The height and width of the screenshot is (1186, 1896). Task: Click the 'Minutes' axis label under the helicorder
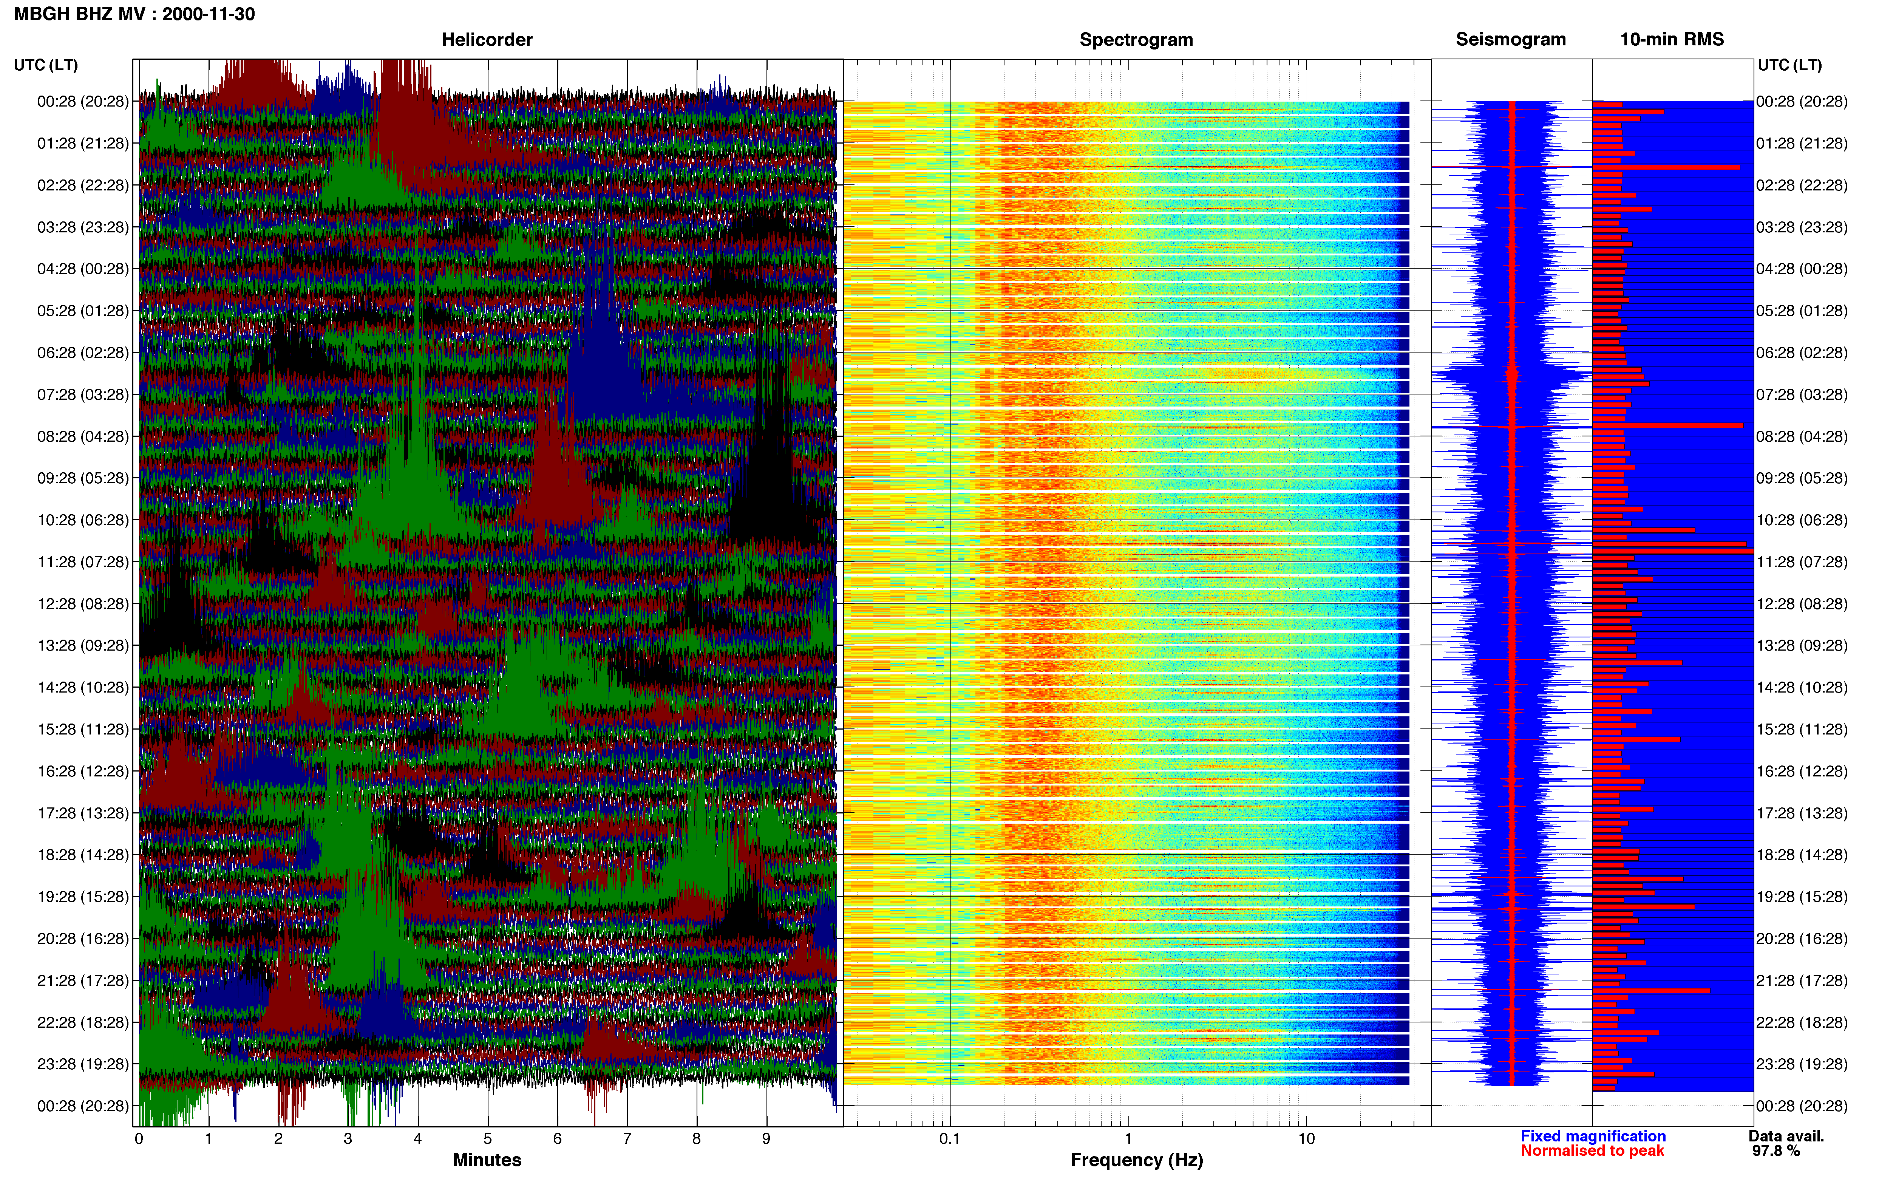[487, 1159]
